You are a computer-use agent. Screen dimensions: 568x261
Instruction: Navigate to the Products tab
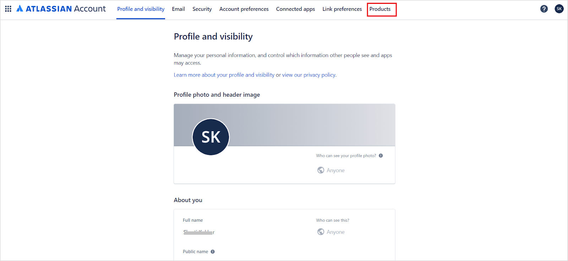pyautogui.click(x=380, y=9)
